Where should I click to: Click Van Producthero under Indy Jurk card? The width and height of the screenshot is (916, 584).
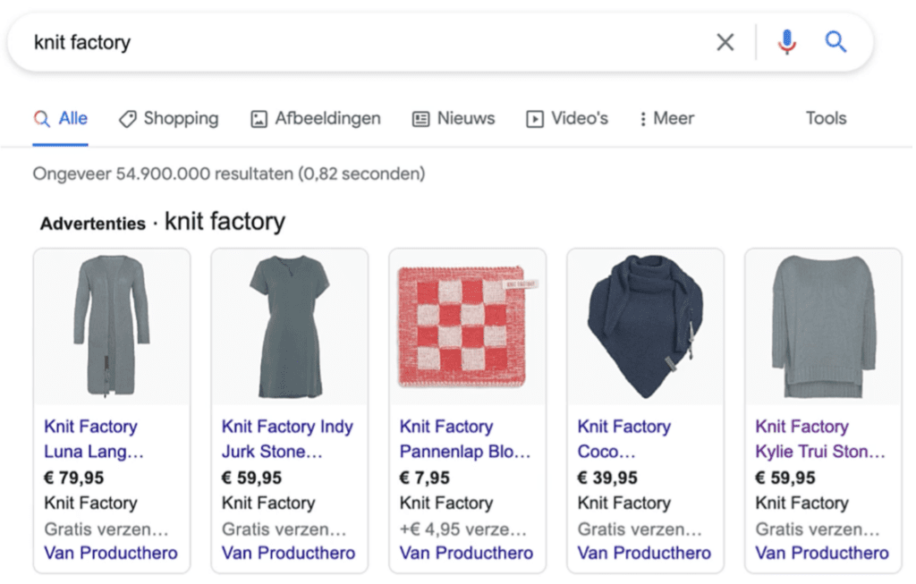pyautogui.click(x=288, y=553)
